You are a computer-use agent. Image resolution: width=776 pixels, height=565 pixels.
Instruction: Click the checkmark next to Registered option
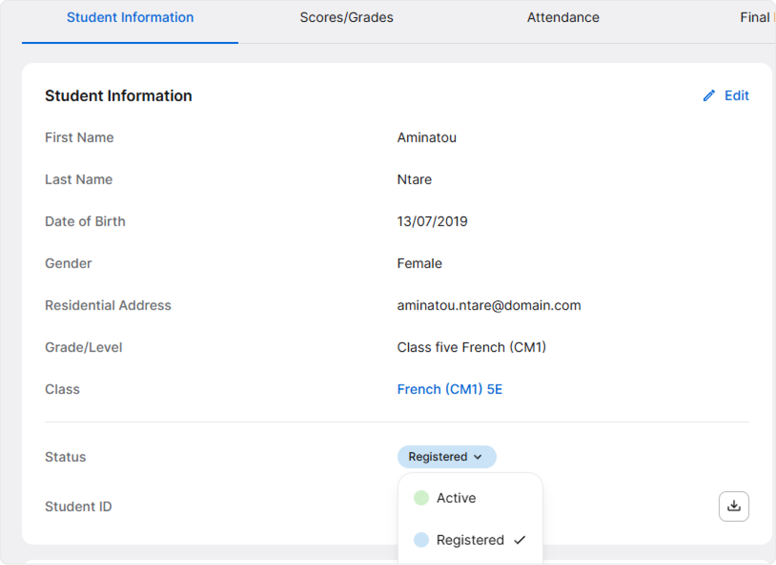click(x=520, y=540)
